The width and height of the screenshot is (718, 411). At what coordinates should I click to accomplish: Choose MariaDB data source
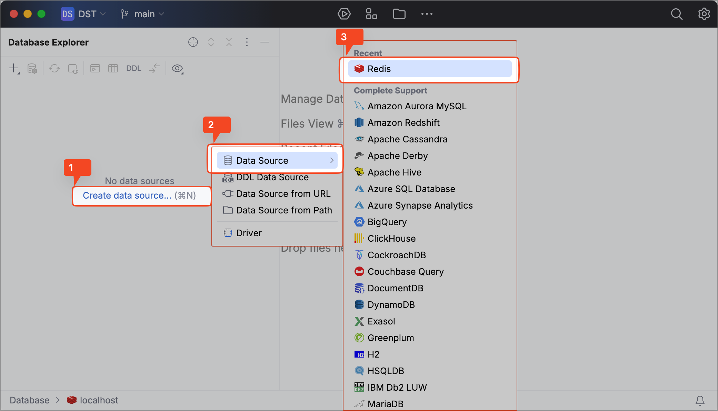tap(430, 404)
